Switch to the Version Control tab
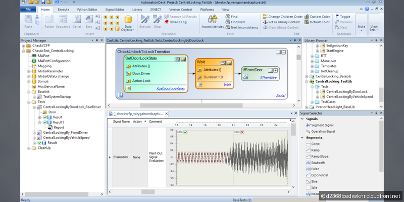 pyautogui.click(x=181, y=10)
